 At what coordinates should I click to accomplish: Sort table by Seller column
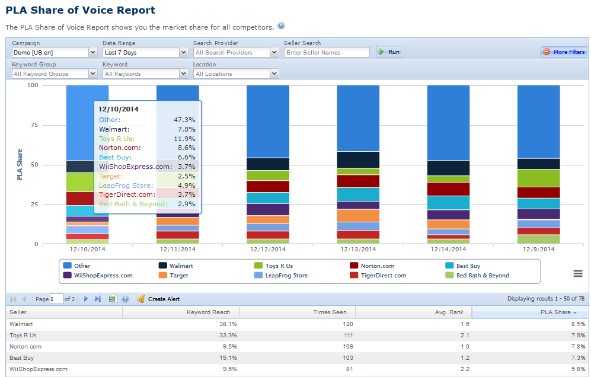65,312
